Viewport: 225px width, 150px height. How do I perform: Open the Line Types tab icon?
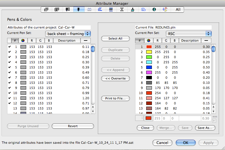(89, 9)
